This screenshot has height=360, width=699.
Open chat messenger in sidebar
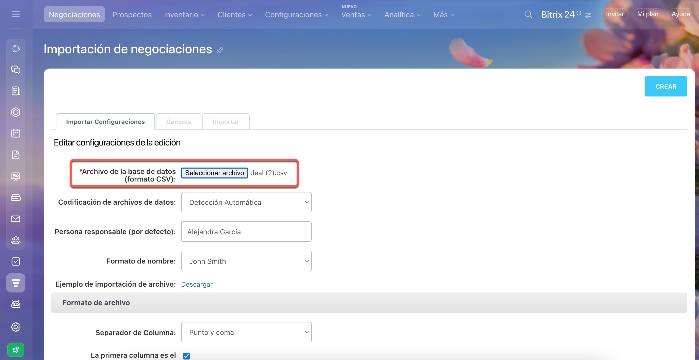pos(16,70)
